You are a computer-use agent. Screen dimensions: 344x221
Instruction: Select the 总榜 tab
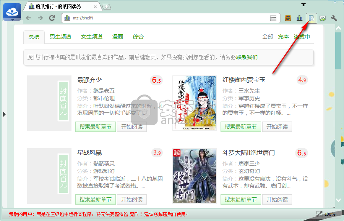(34, 37)
